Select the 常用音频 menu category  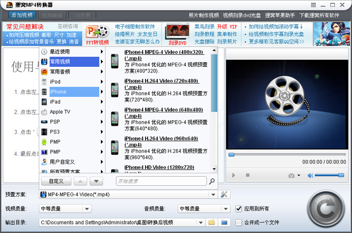pyautogui.click(x=72, y=71)
